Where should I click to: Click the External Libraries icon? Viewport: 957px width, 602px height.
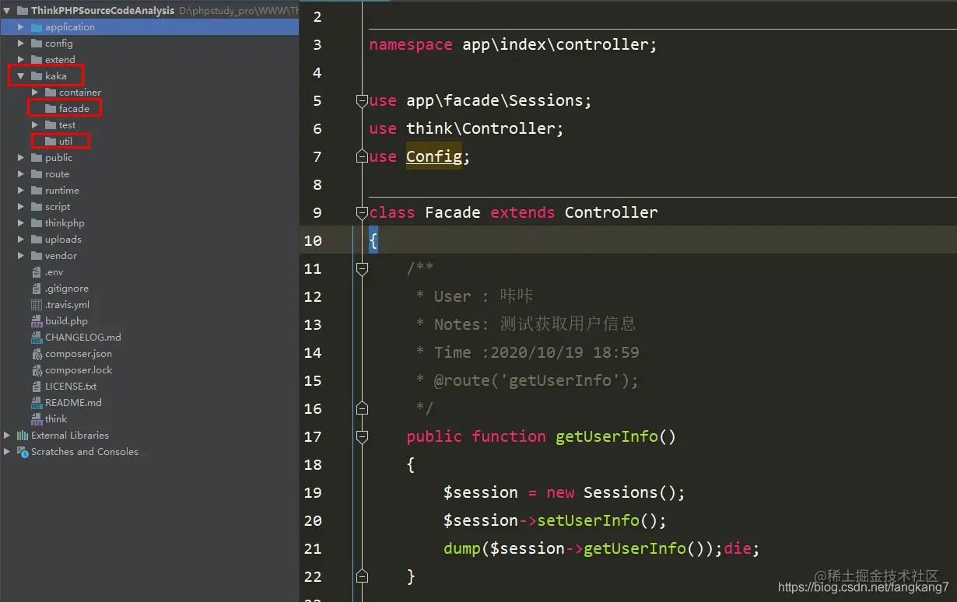23,436
